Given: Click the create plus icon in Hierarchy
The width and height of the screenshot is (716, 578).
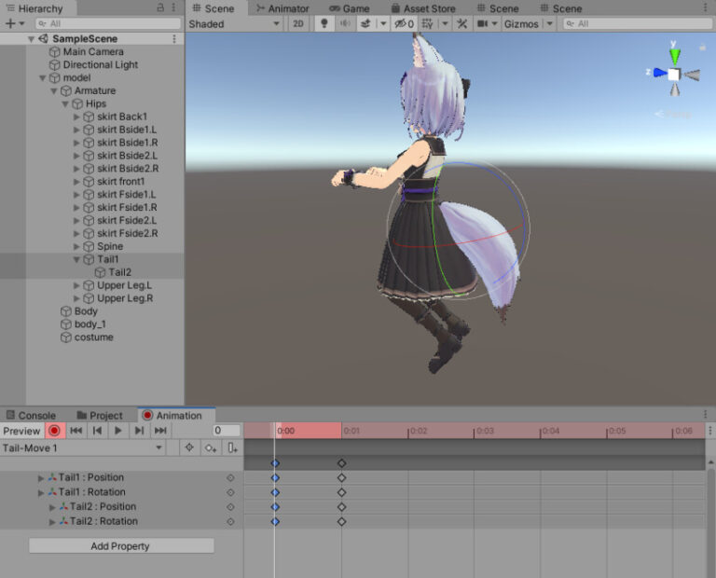Looking at the screenshot, I should (x=9, y=23).
